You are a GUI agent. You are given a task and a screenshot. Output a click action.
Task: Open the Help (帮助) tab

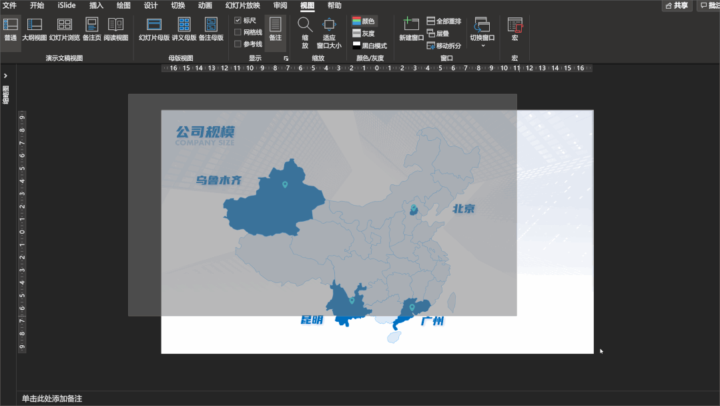(334, 5)
